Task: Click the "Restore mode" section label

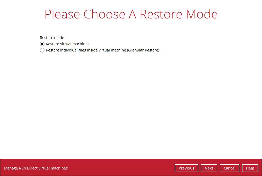Action: point(52,38)
